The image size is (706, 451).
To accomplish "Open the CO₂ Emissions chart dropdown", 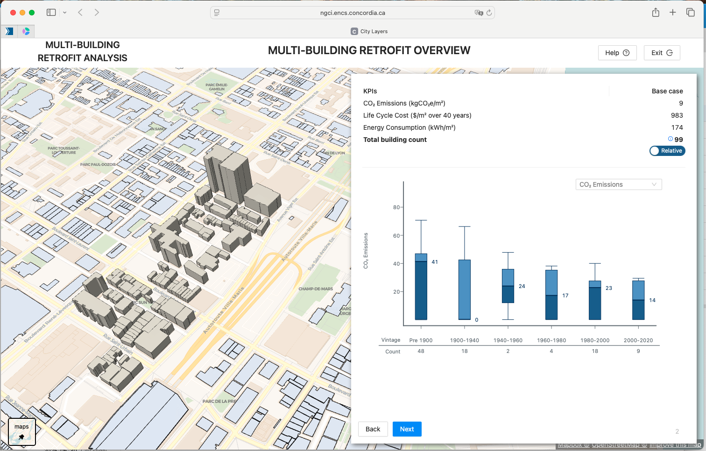I will pos(619,184).
